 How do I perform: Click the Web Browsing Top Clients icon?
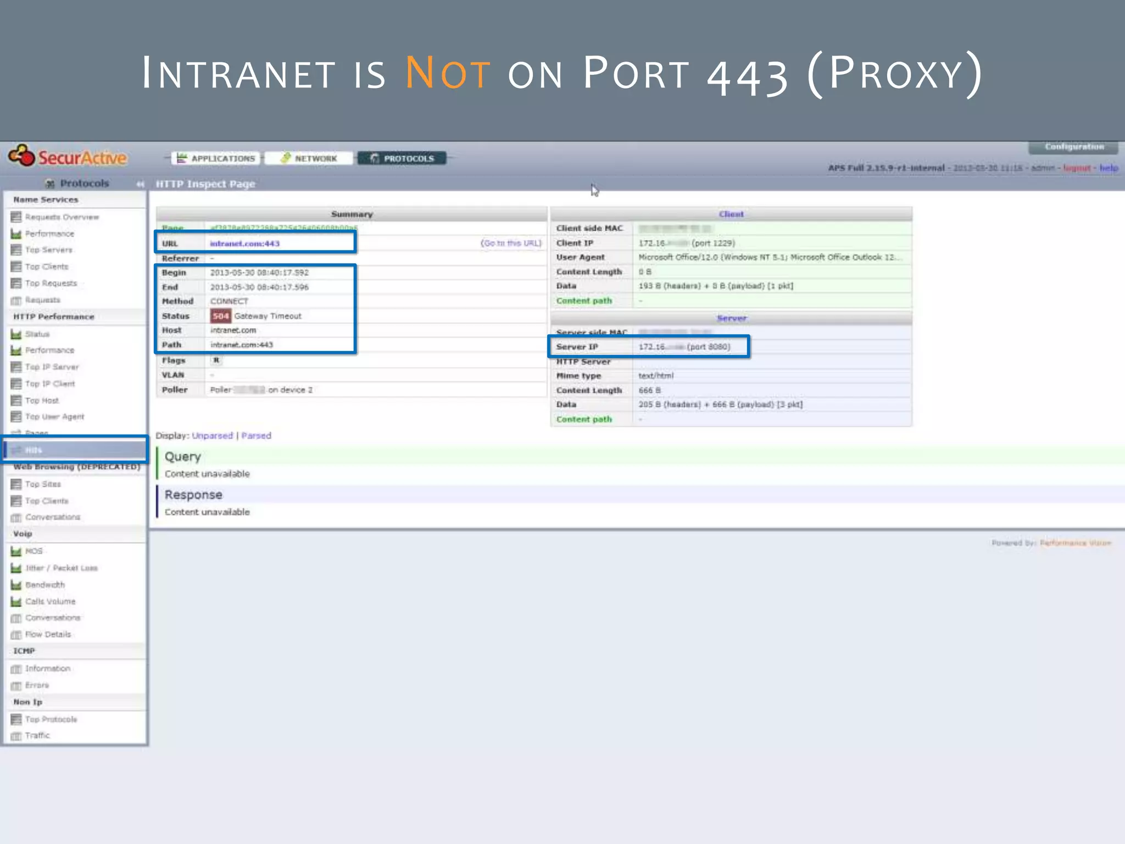coord(16,501)
